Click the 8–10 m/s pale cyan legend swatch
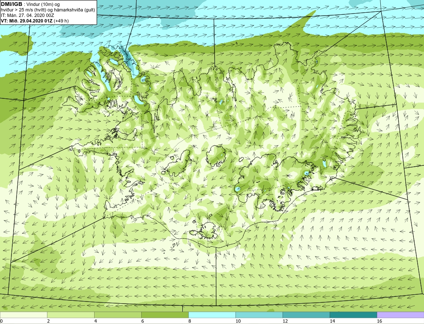424x324 pixels. coord(212,315)
